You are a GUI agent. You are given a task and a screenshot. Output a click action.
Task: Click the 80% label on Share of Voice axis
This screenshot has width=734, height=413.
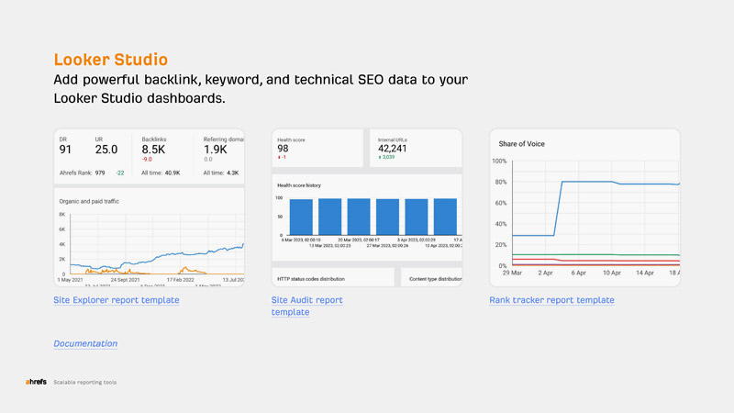500,182
